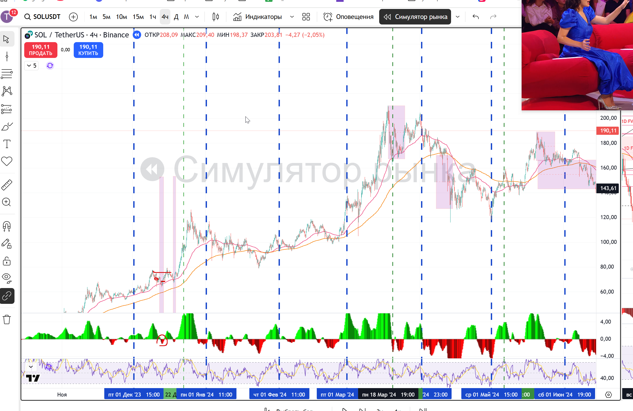Viewport: 633px width, 411px height.
Task: Expand the timeframe list chevron
Action: (x=197, y=17)
